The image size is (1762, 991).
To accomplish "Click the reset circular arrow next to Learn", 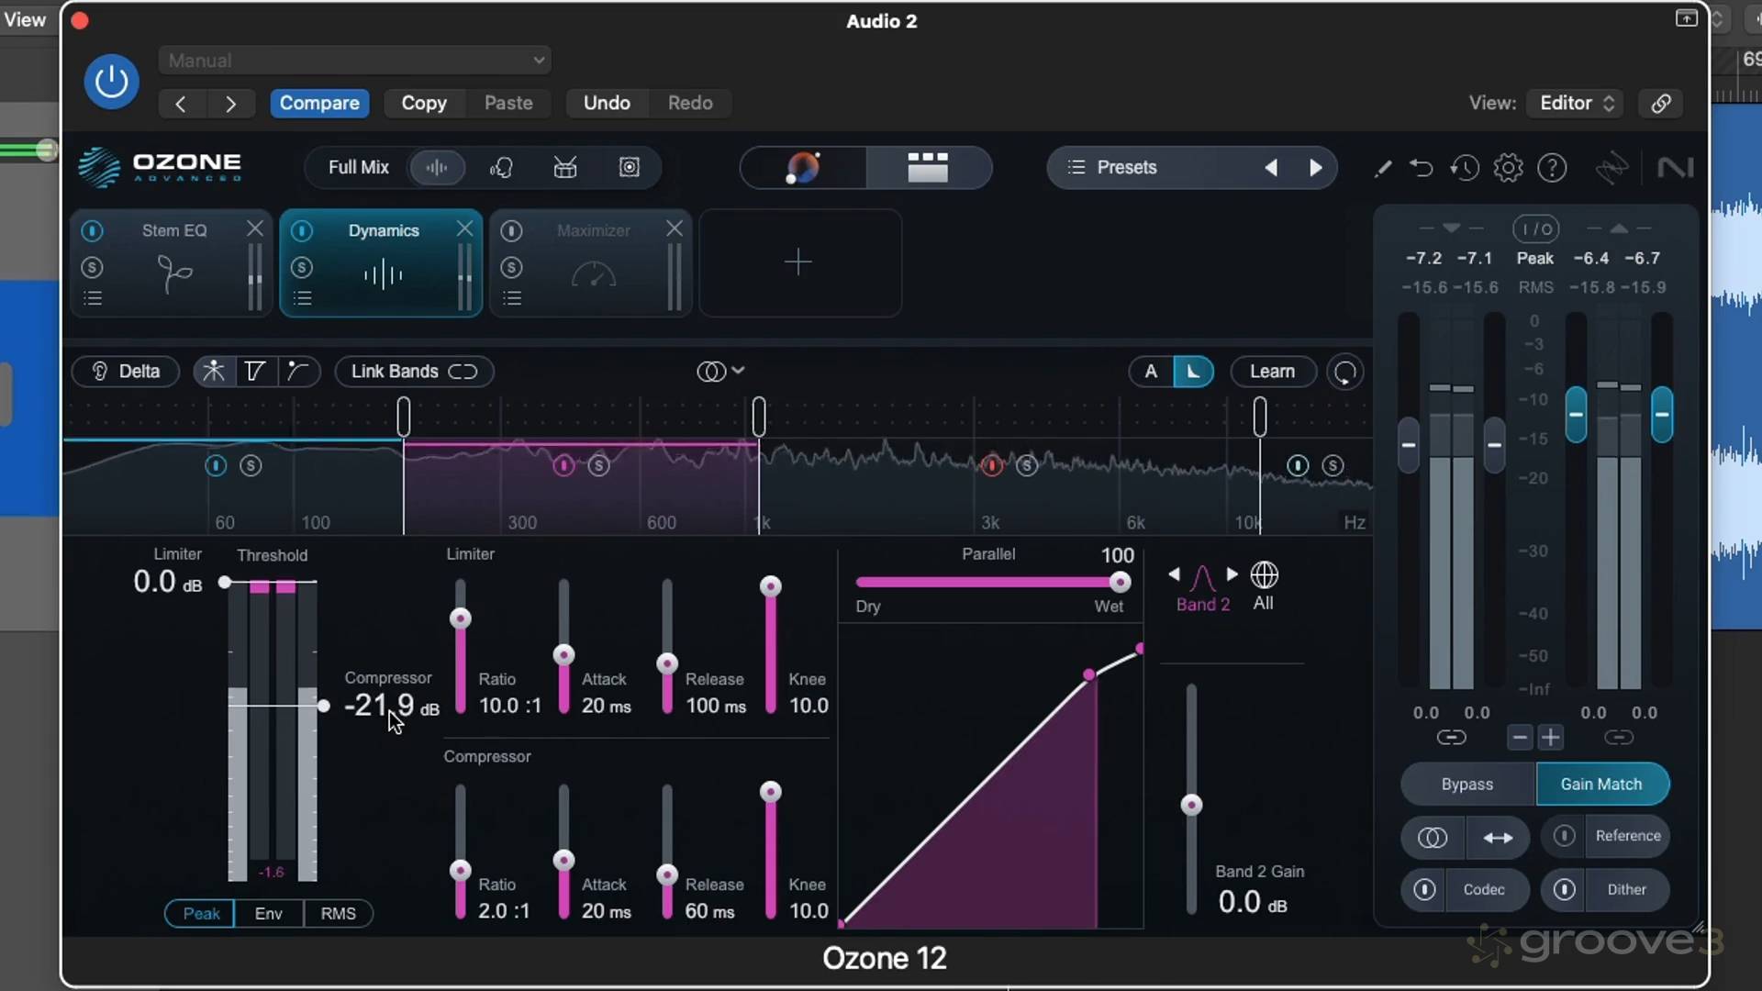I will pos(1344,372).
